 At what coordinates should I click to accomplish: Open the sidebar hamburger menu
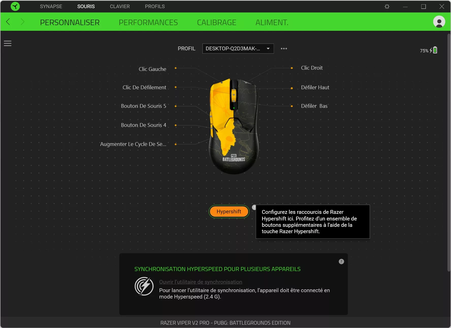point(7,43)
